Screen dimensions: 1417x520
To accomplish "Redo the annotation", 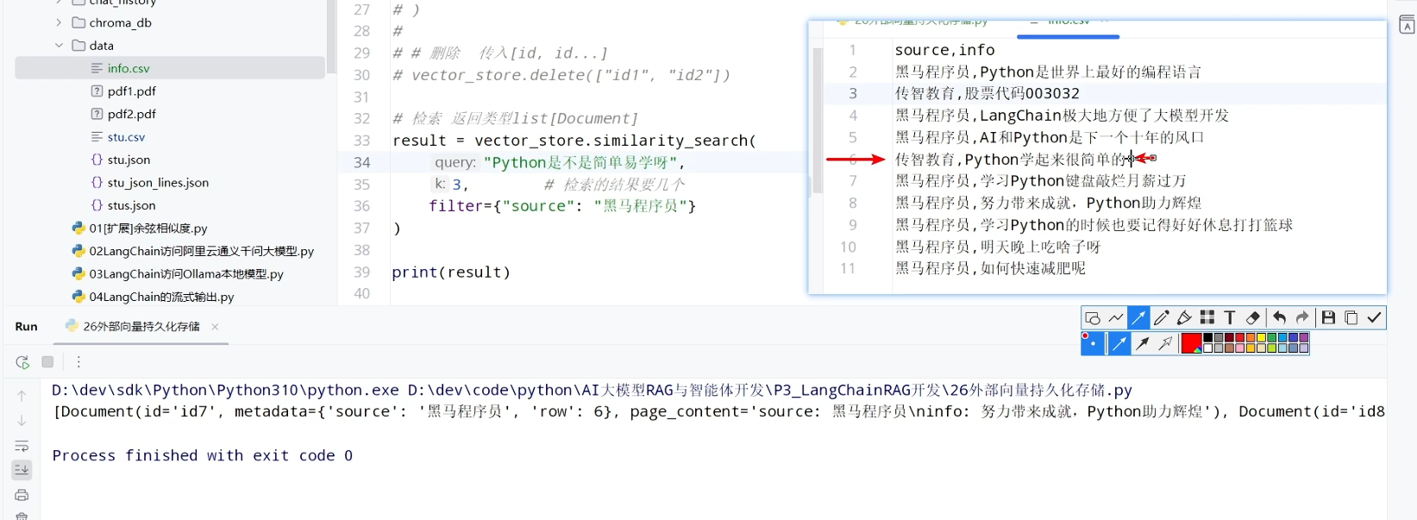I will 1302,318.
